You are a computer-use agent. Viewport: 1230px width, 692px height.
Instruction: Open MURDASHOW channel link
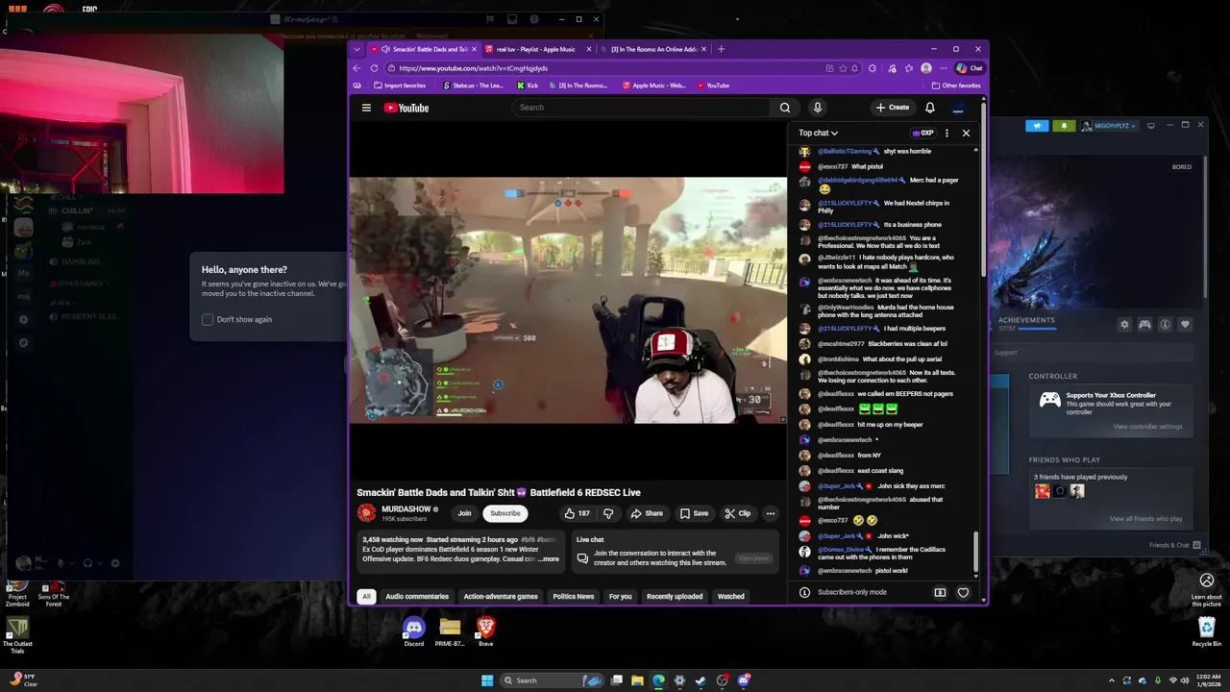[406, 509]
